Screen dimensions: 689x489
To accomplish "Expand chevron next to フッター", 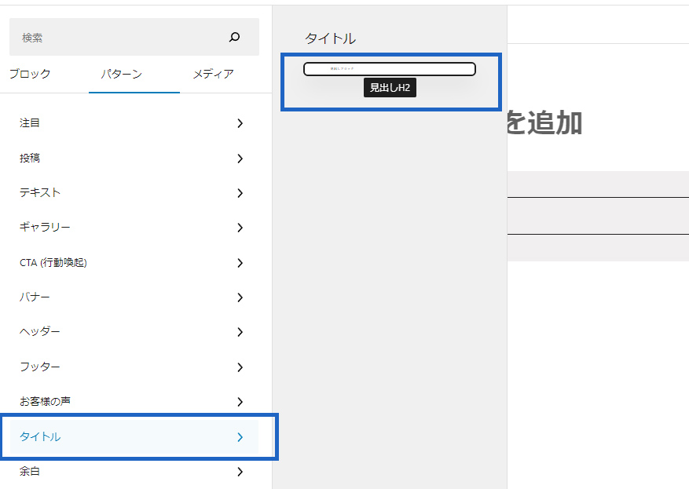I will tap(240, 367).
